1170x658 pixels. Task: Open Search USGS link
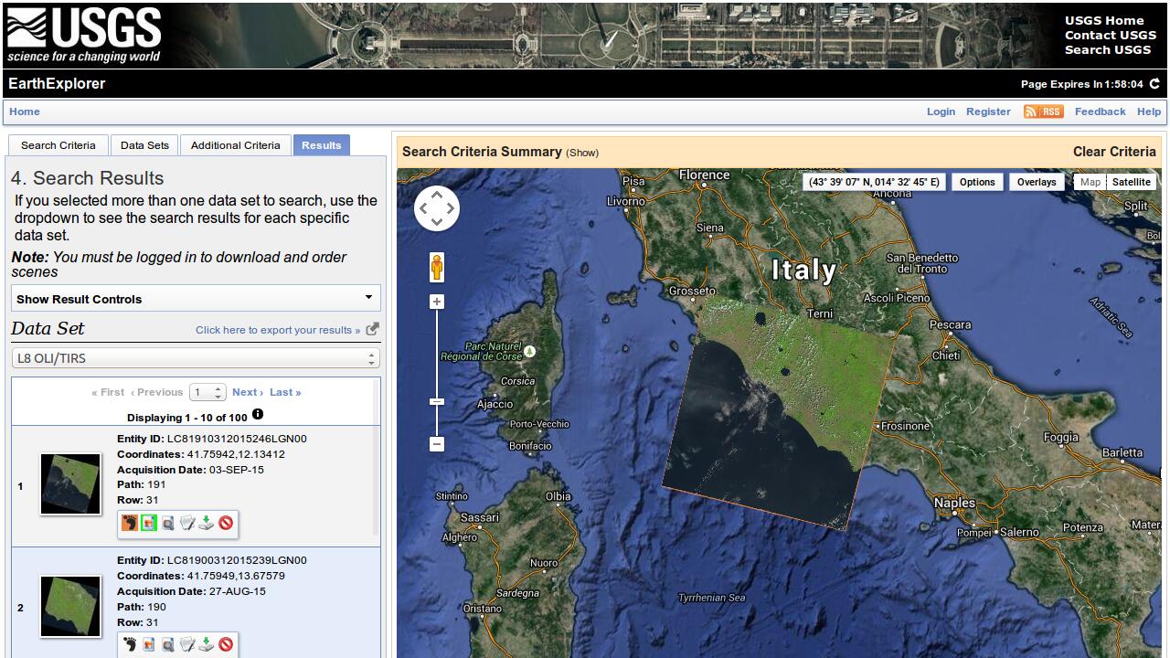click(x=1108, y=49)
